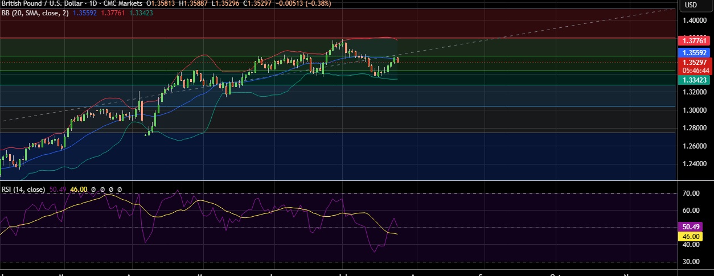Image resolution: width=714 pixels, height=276 pixels.
Task: Click the current price 1.35297 countdown label
Action: (693, 66)
